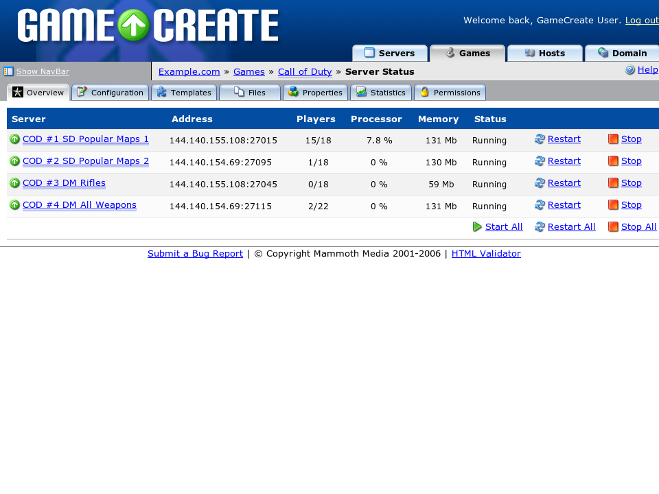Image resolution: width=659 pixels, height=494 pixels.
Task: Click the restart icon in the COD #3 row
Action: click(x=540, y=183)
